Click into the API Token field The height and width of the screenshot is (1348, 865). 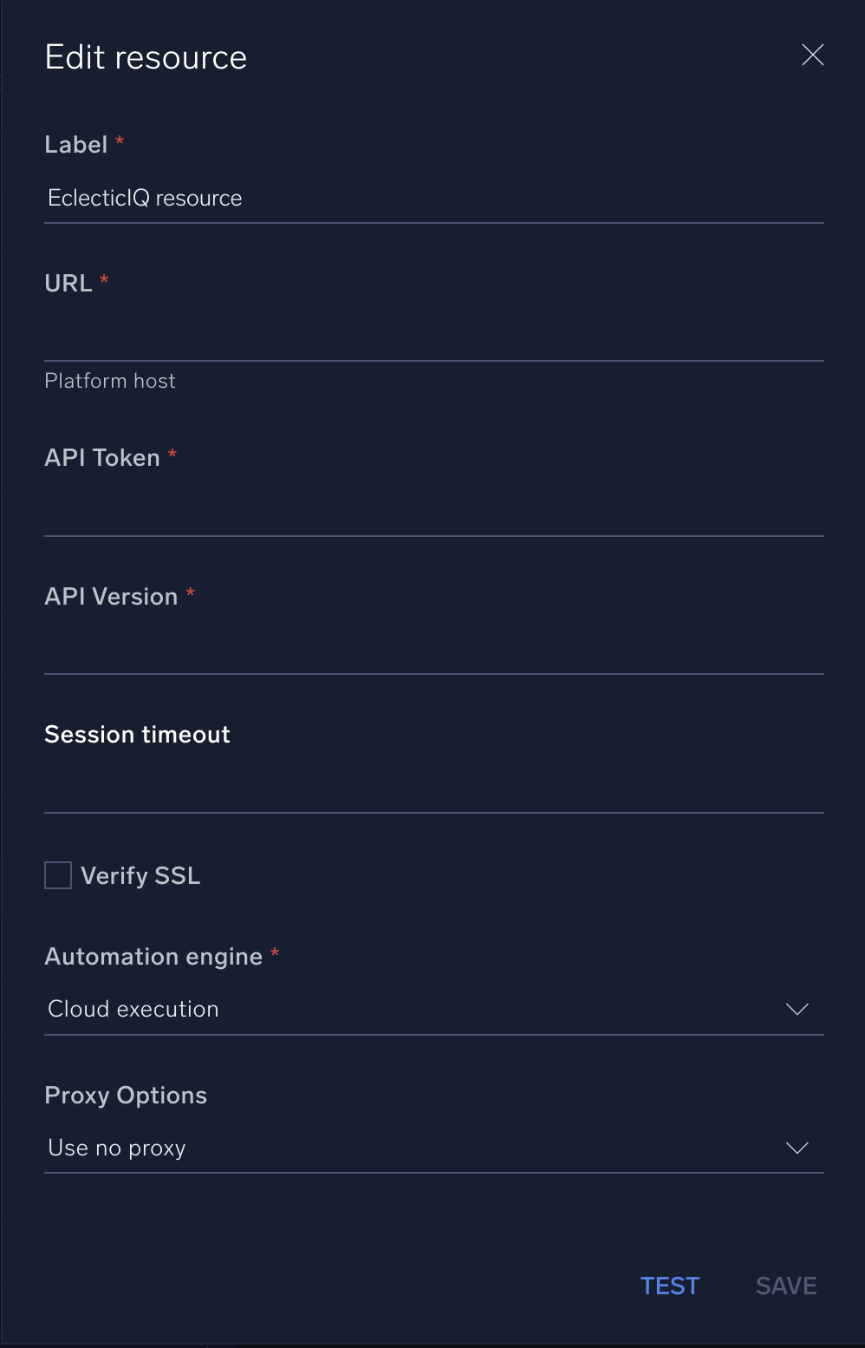(433, 512)
